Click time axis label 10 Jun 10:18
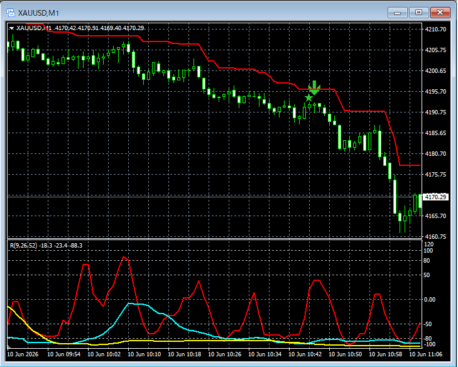The image size is (458, 367). click(x=185, y=354)
